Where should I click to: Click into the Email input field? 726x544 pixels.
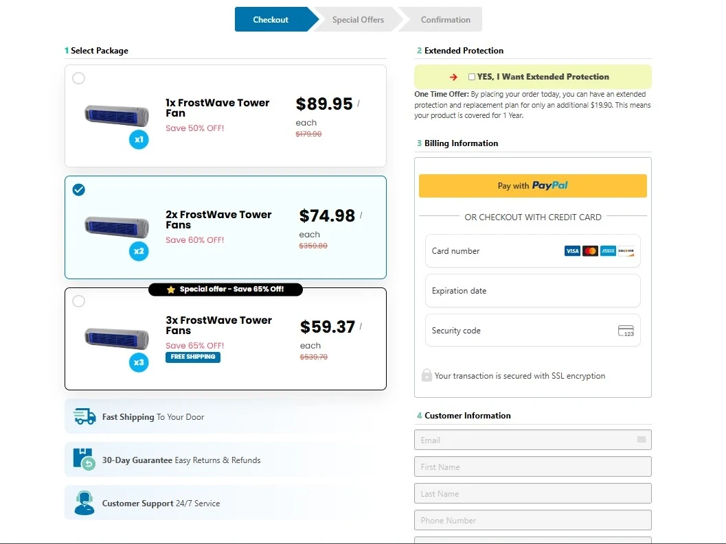tap(533, 440)
